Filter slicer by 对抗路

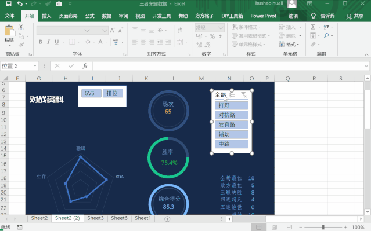[x=232, y=115]
